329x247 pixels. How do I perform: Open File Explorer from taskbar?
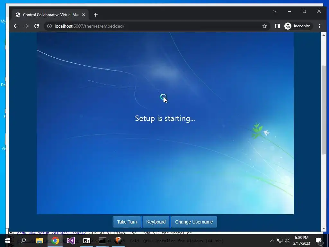[39, 241]
